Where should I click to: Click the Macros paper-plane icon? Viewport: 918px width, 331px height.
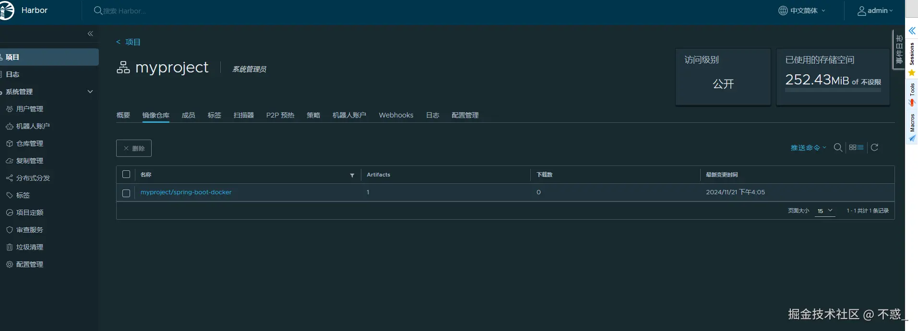[912, 138]
